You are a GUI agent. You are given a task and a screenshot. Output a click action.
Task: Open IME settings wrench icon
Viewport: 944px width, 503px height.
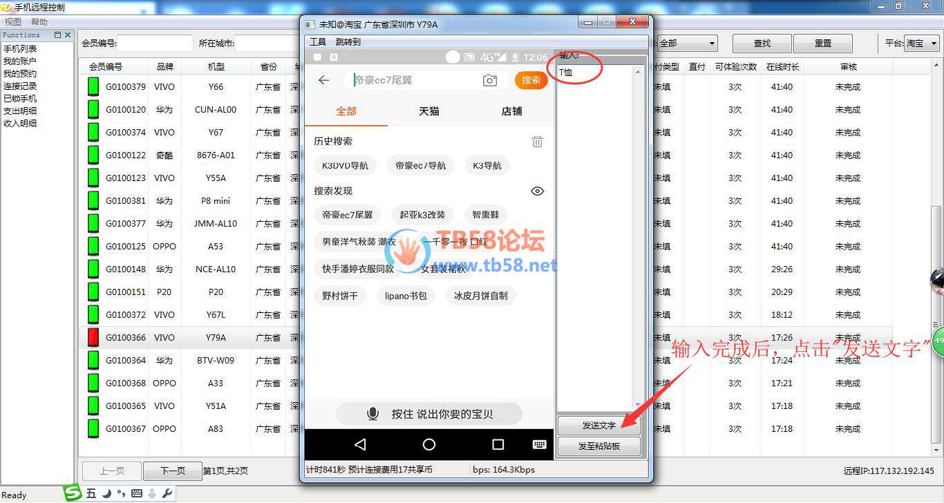click(x=167, y=493)
